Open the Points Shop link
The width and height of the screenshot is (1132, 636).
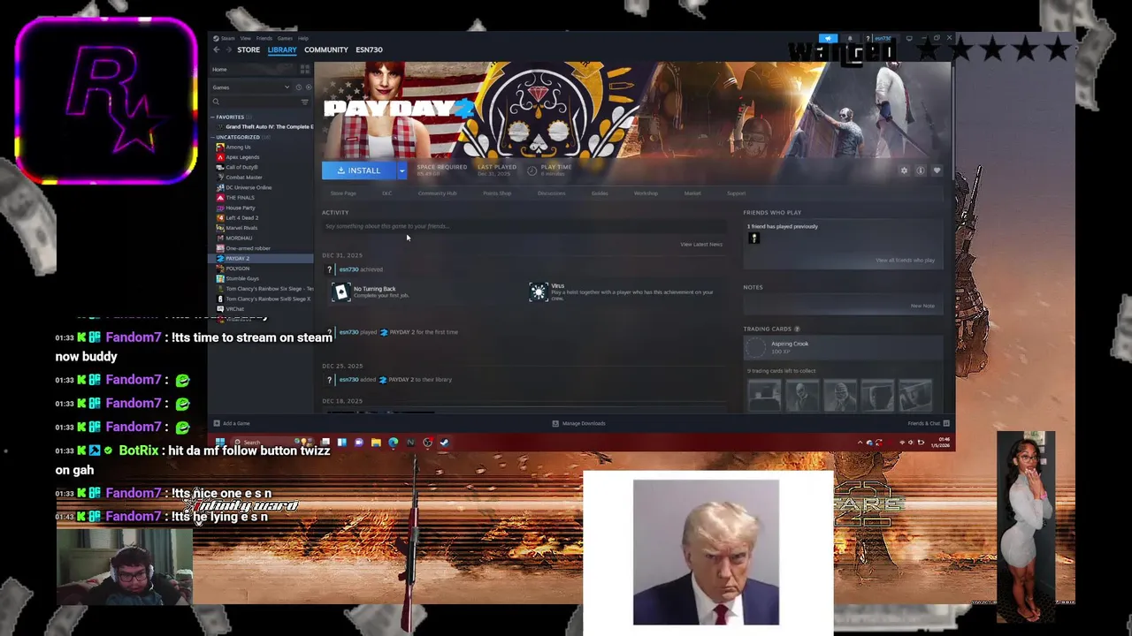(x=497, y=193)
